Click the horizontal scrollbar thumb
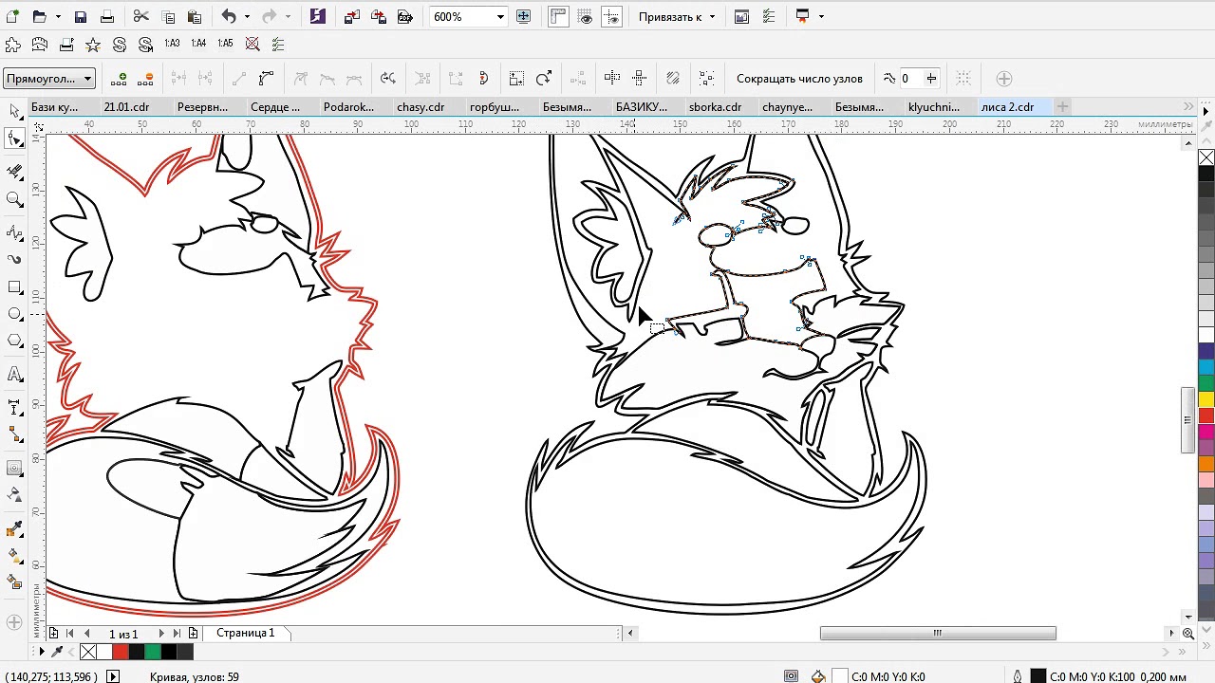The height and width of the screenshot is (683, 1215). (938, 633)
